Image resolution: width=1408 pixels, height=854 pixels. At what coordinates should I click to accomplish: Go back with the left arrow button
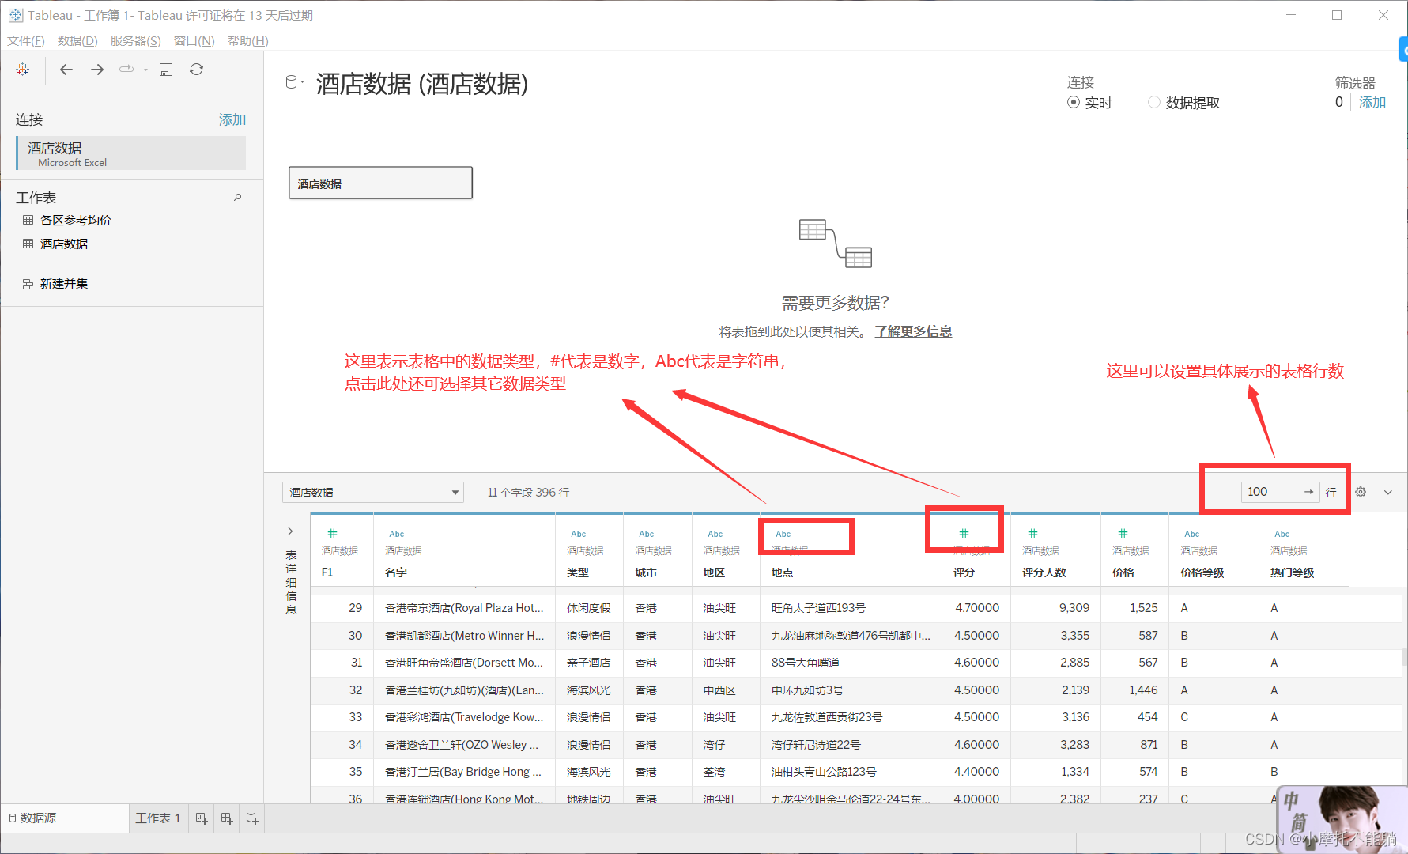66,70
